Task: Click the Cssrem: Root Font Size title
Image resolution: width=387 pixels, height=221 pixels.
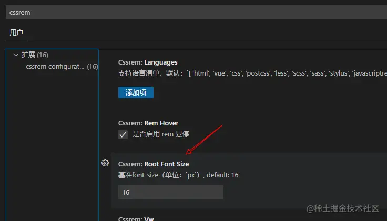Action: tap(154, 164)
